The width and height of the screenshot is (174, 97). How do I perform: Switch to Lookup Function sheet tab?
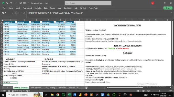(x=21, y=88)
